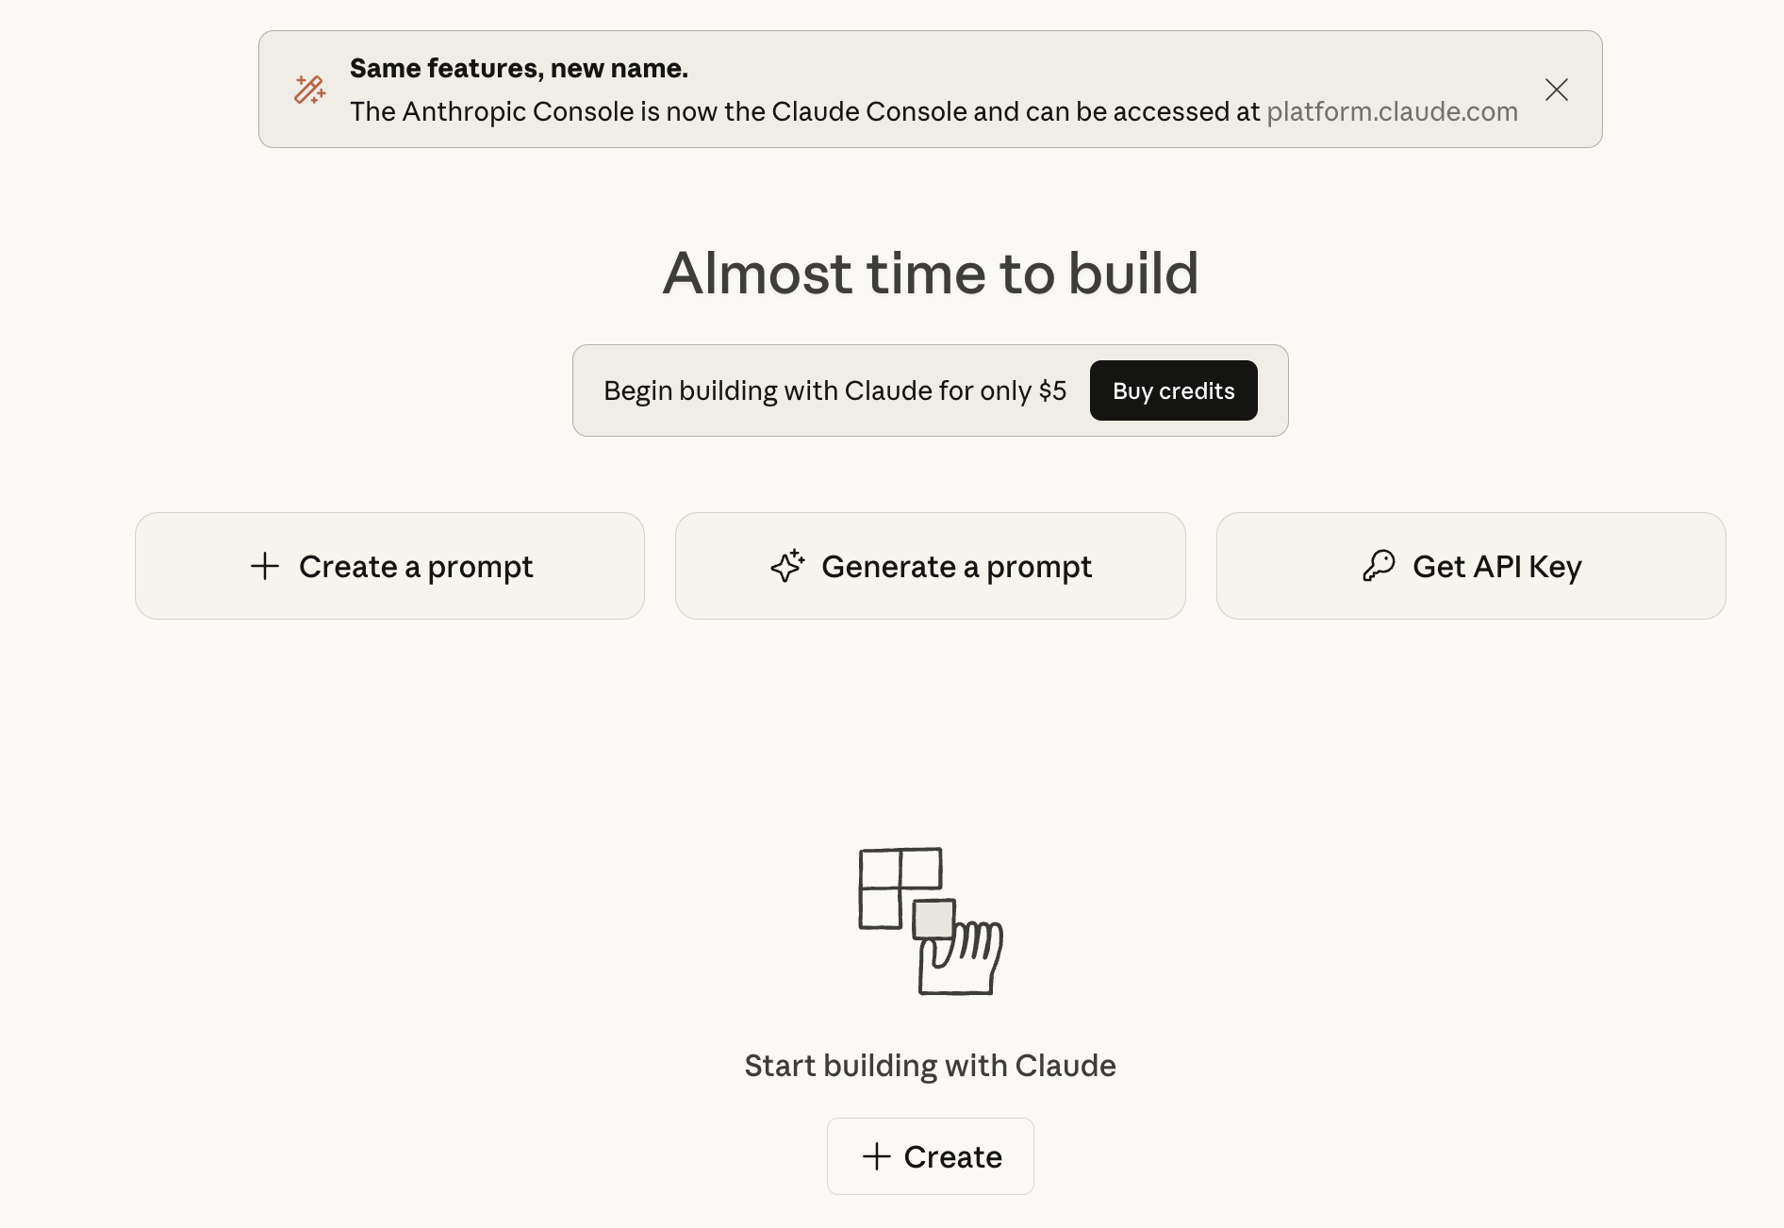This screenshot has height=1228, width=1784.
Task: Click the plus icon beside 'Create a prompt'
Action: tap(265, 566)
